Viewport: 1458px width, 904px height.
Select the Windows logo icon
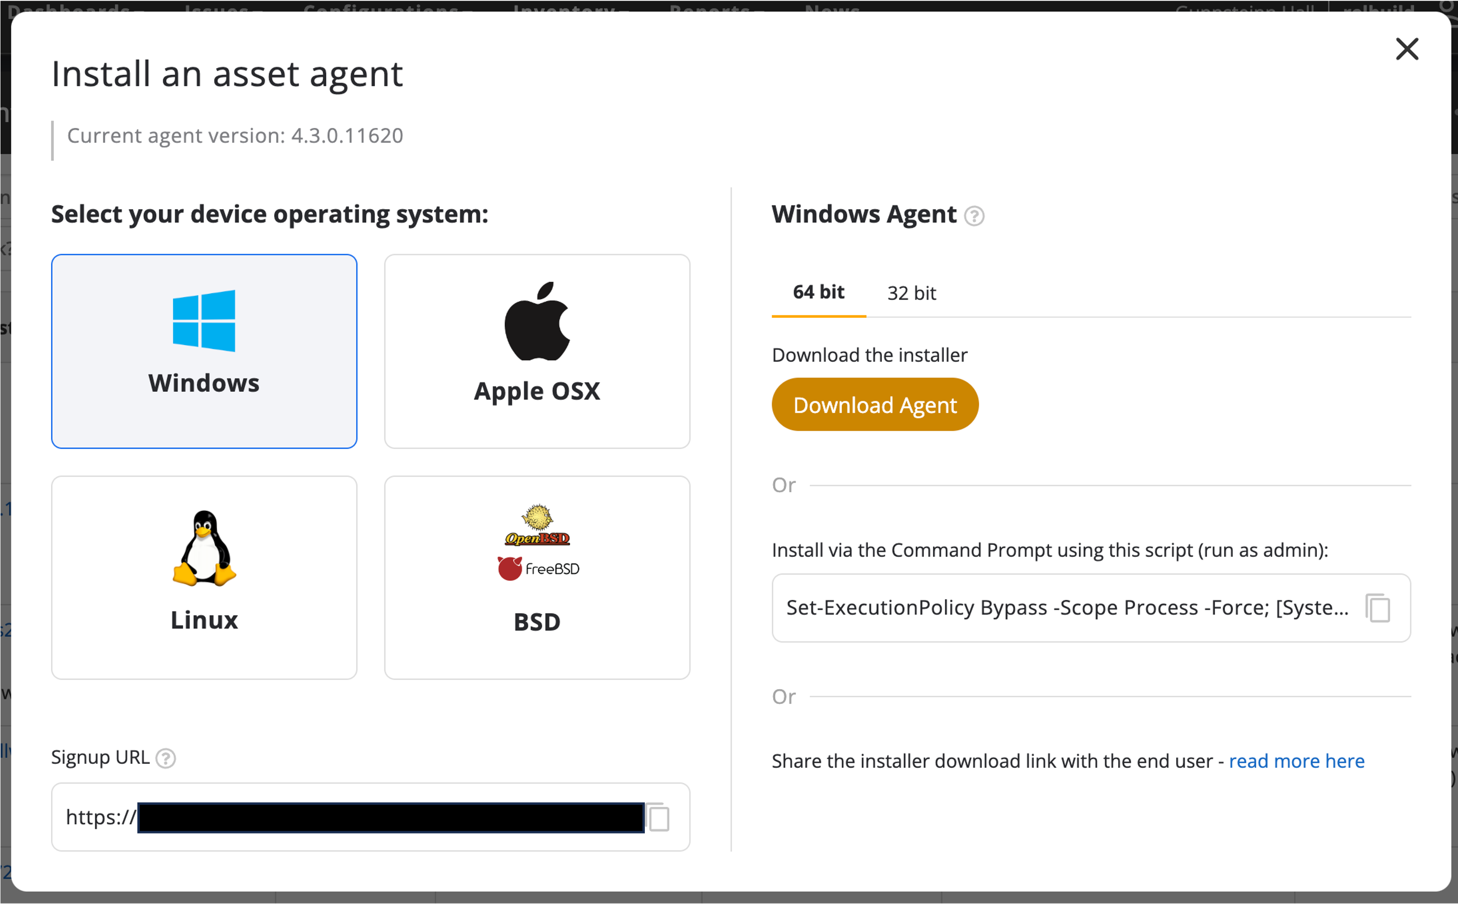(x=203, y=320)
